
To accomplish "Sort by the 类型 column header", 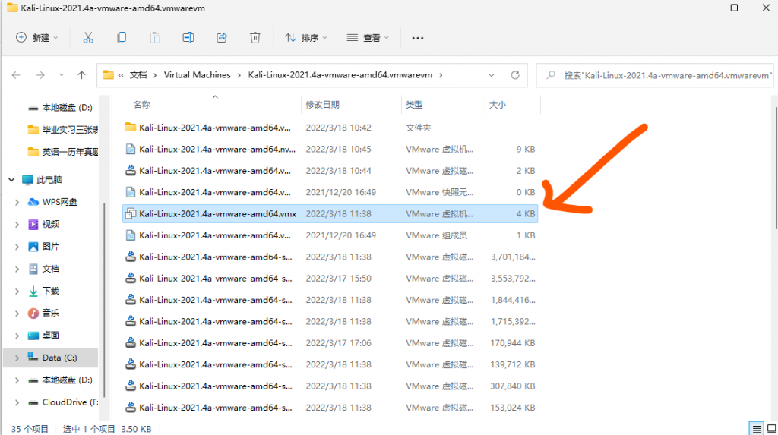I will click(414, 105).
